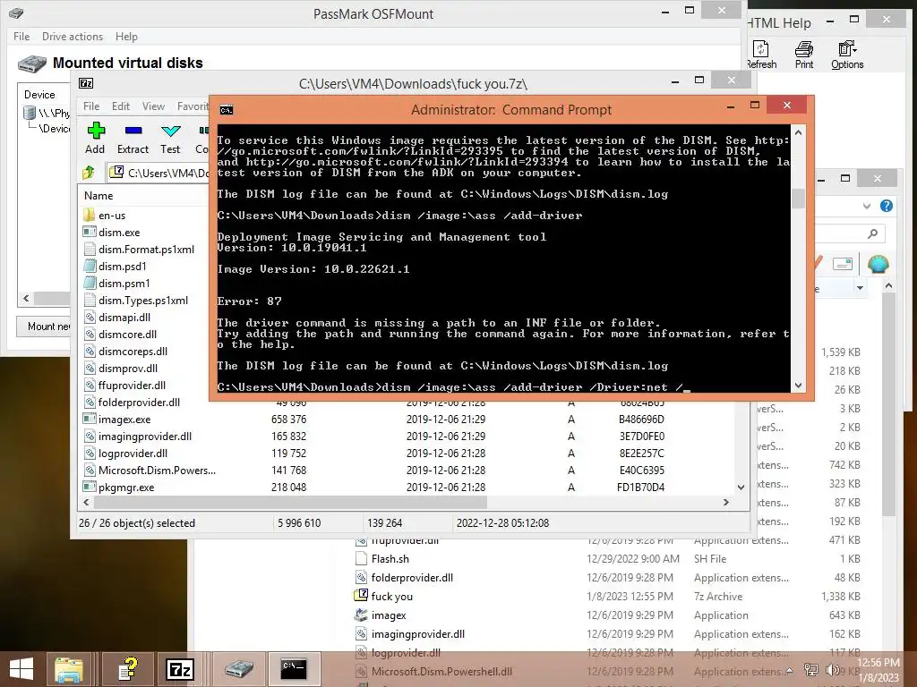917x687 pixels.
Task: Open the Help menu in OSFMount
Action: [126, 36]
